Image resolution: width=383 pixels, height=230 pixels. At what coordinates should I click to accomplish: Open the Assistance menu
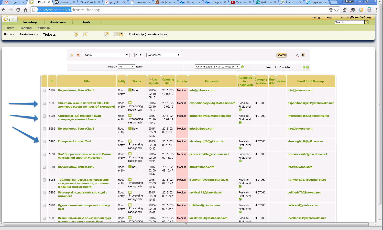coord(58,22)
